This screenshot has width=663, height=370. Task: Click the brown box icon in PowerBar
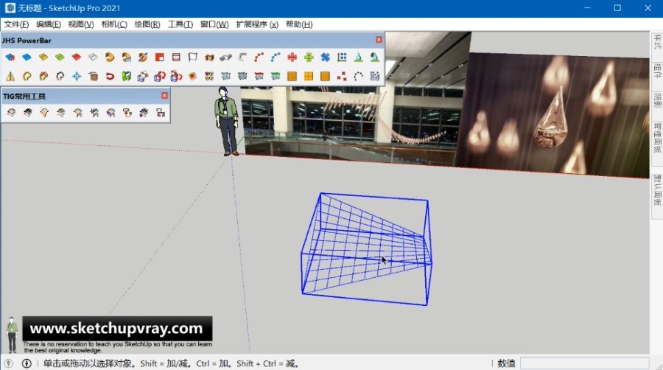(93, 76)
